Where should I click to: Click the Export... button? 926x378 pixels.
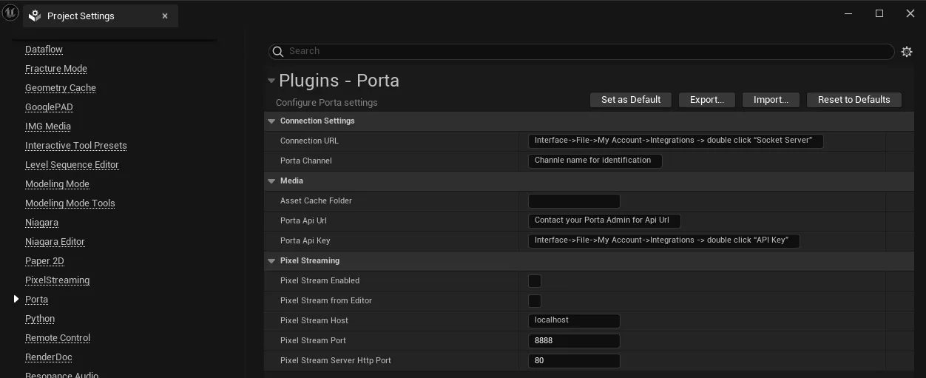707,100
